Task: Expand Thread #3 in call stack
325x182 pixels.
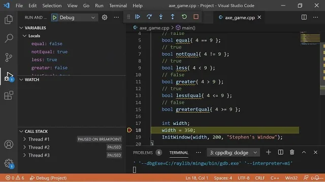Action: pyautogui.click(x=24, y=155)
